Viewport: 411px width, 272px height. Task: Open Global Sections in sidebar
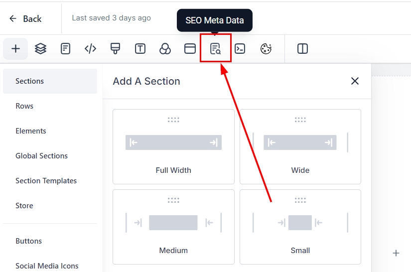[41, 156]
